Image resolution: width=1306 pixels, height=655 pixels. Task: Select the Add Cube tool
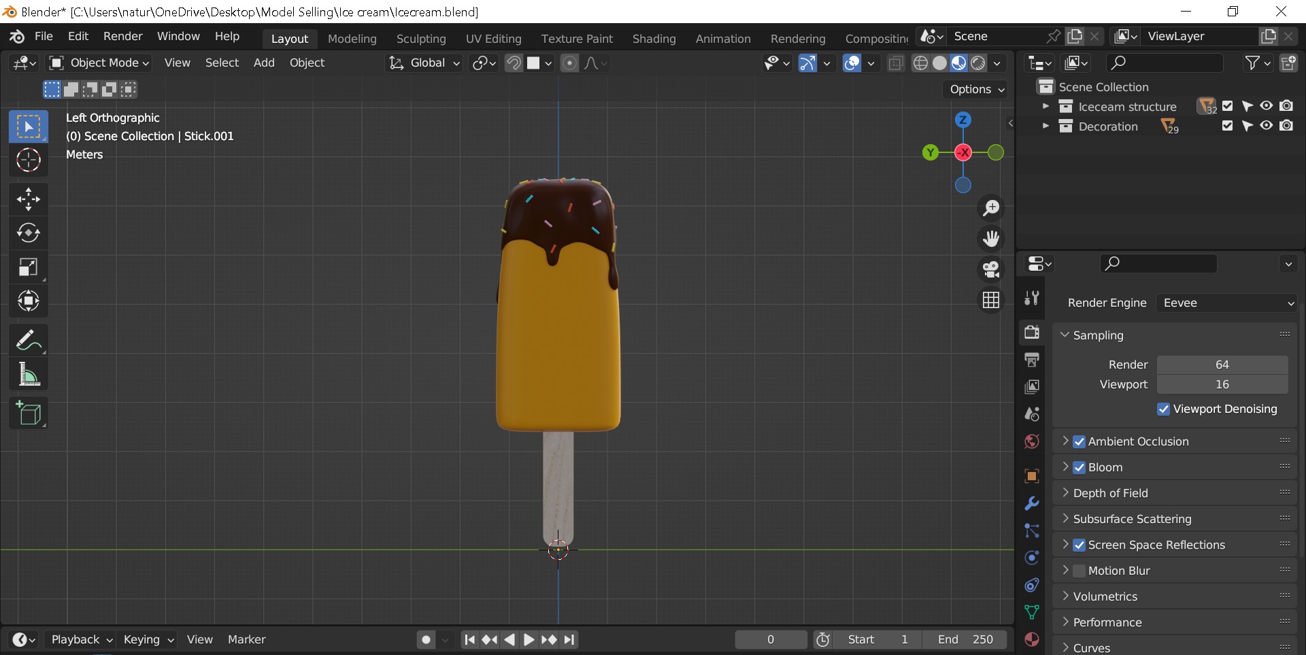(x=29, y=413)
